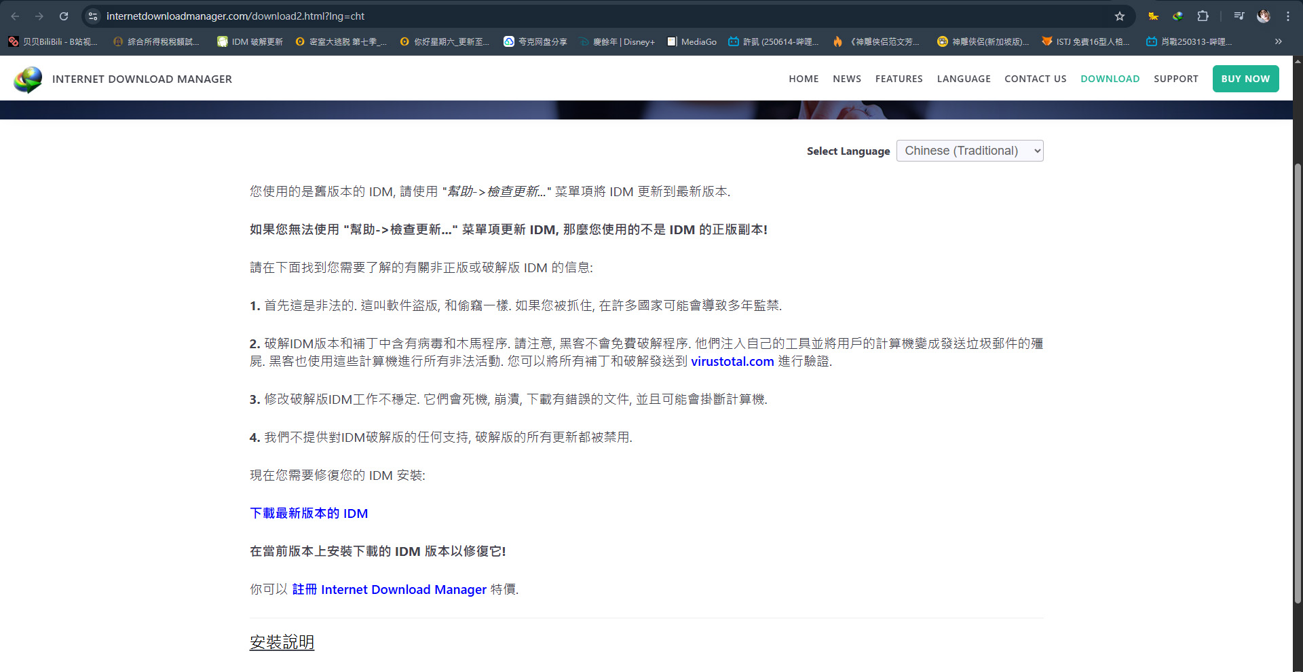The width and height of the screenshot is (1303, 672).
Task: Click the BUY NOW button
Action: [1245, 79]
